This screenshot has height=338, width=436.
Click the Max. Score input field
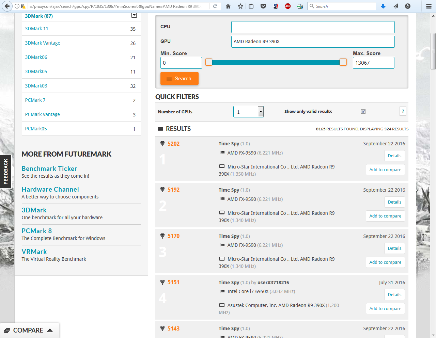click(x=373, y=63)
